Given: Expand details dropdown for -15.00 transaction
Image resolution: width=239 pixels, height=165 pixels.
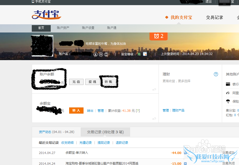Looking at the screenshot, I should (x=185, y=163).
